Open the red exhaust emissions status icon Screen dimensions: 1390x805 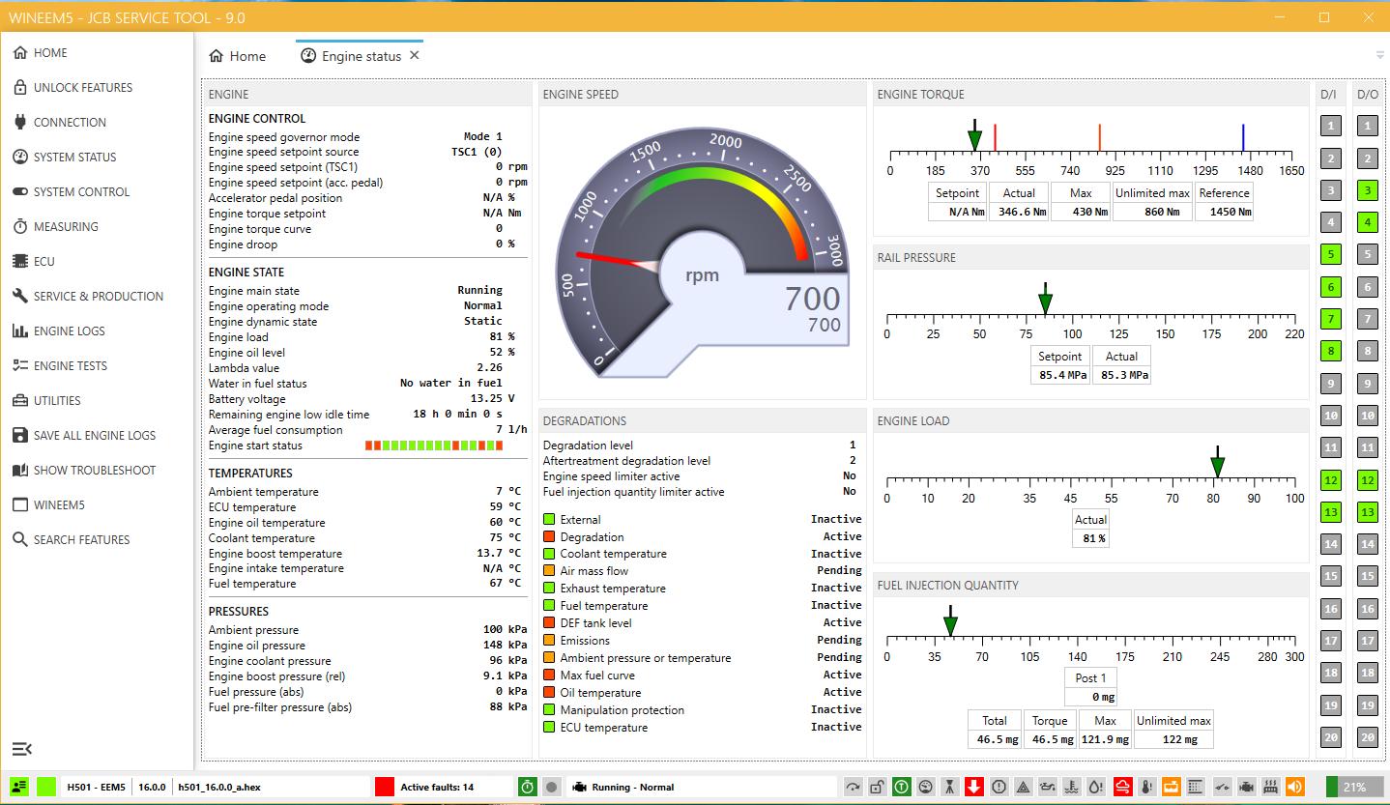[x=1123, y=787]
